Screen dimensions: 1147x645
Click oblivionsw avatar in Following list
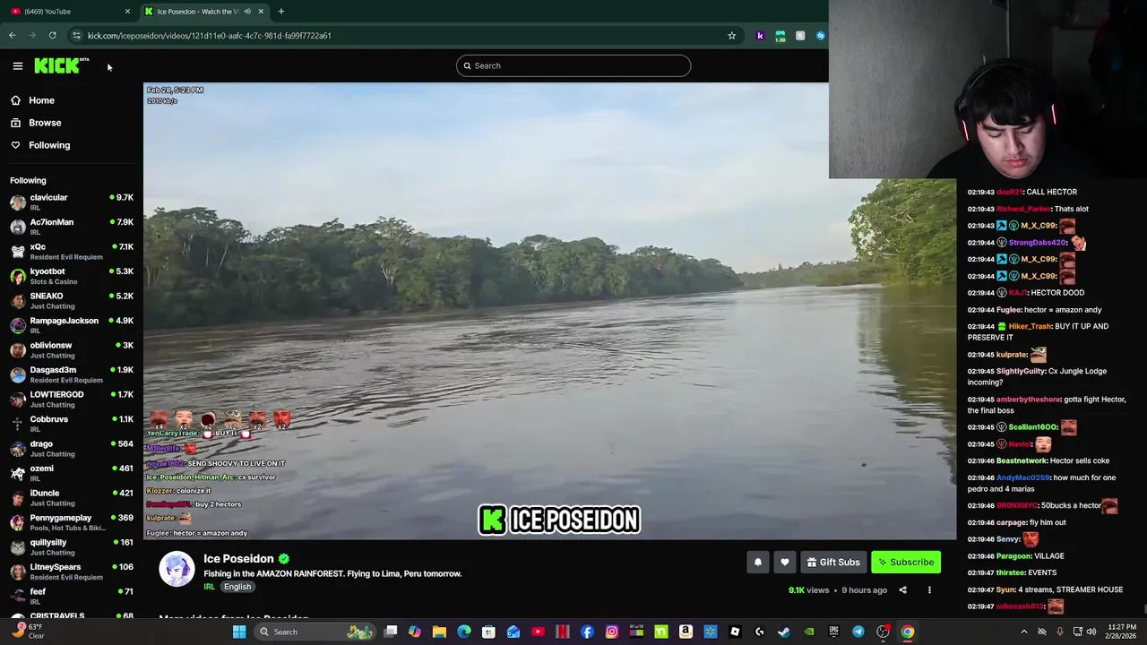pos(18,350)
